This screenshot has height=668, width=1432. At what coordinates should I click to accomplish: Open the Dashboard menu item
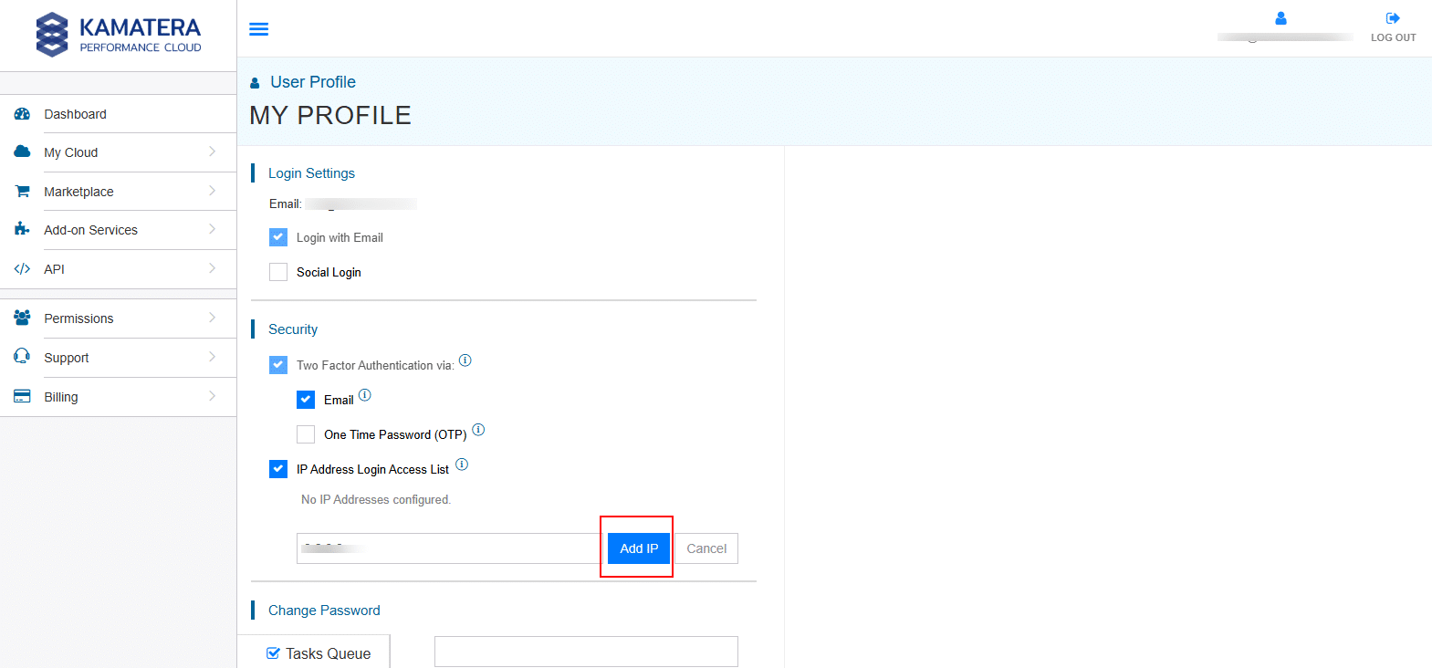click(75, 114)
